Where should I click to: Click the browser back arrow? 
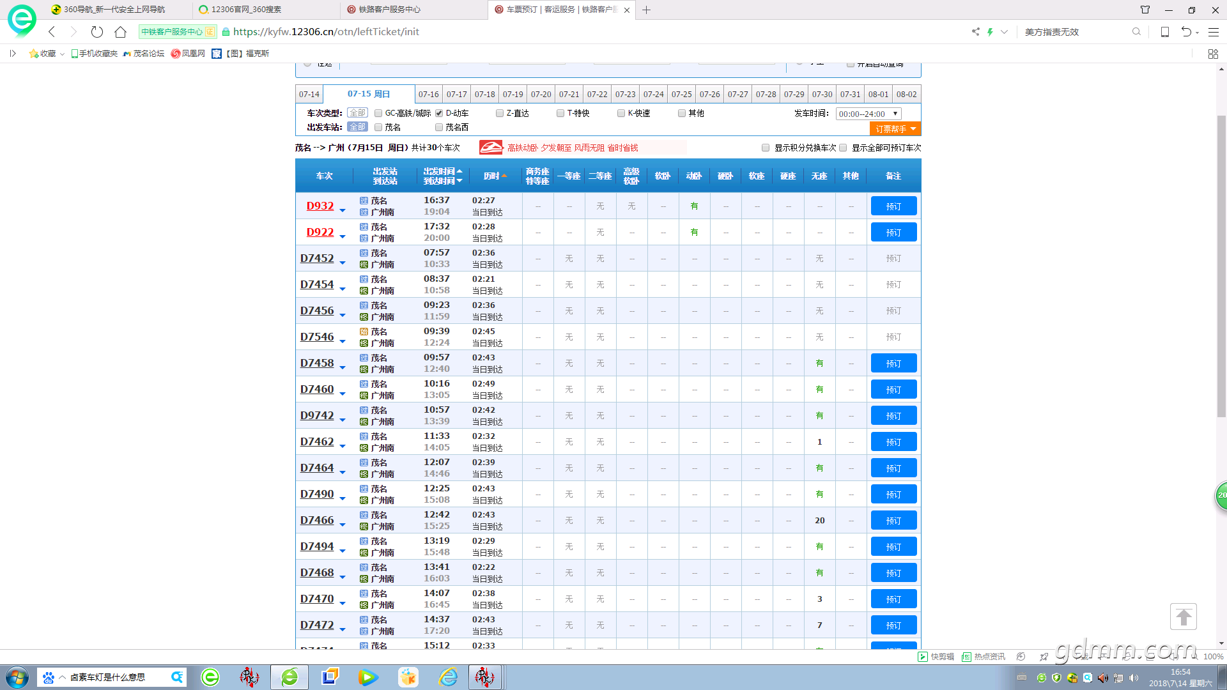(52, 31)
